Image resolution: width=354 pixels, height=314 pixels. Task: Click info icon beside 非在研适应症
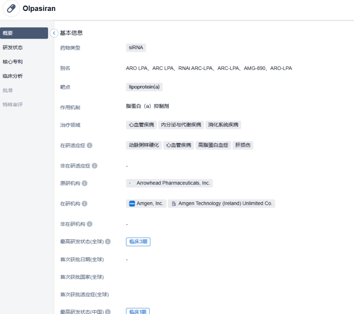click(x=94, y=166)
